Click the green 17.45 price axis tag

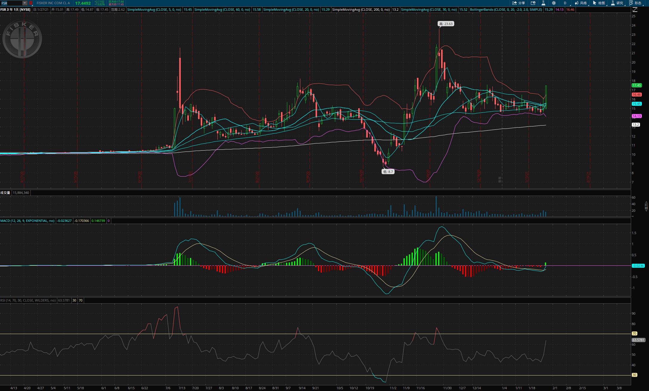point(636,85)
